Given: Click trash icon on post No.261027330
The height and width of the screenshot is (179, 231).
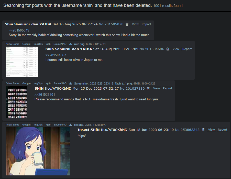Looking at the screenshot, I should tap(148, 88).
